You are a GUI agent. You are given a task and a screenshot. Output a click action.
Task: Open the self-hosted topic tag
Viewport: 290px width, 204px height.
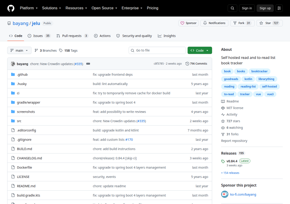269,86
